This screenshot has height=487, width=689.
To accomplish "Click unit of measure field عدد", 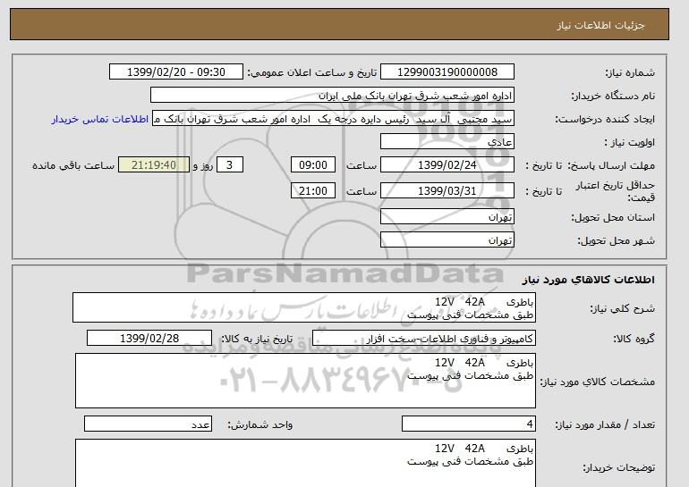I will 148,424.
